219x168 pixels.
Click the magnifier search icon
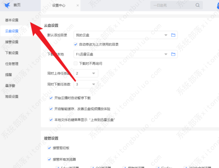coord(198,5)
